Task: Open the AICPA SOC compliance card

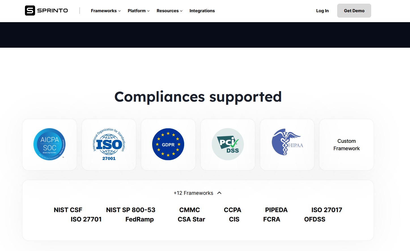Action: [50, 145]
